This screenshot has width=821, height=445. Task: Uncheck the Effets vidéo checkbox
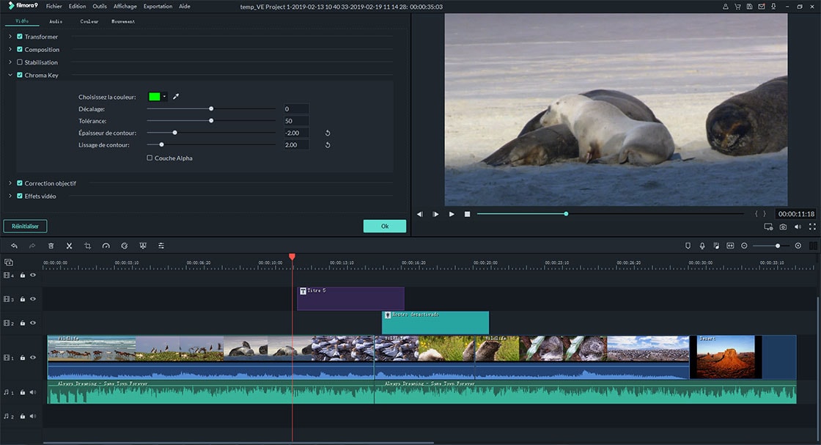[19, 196]
